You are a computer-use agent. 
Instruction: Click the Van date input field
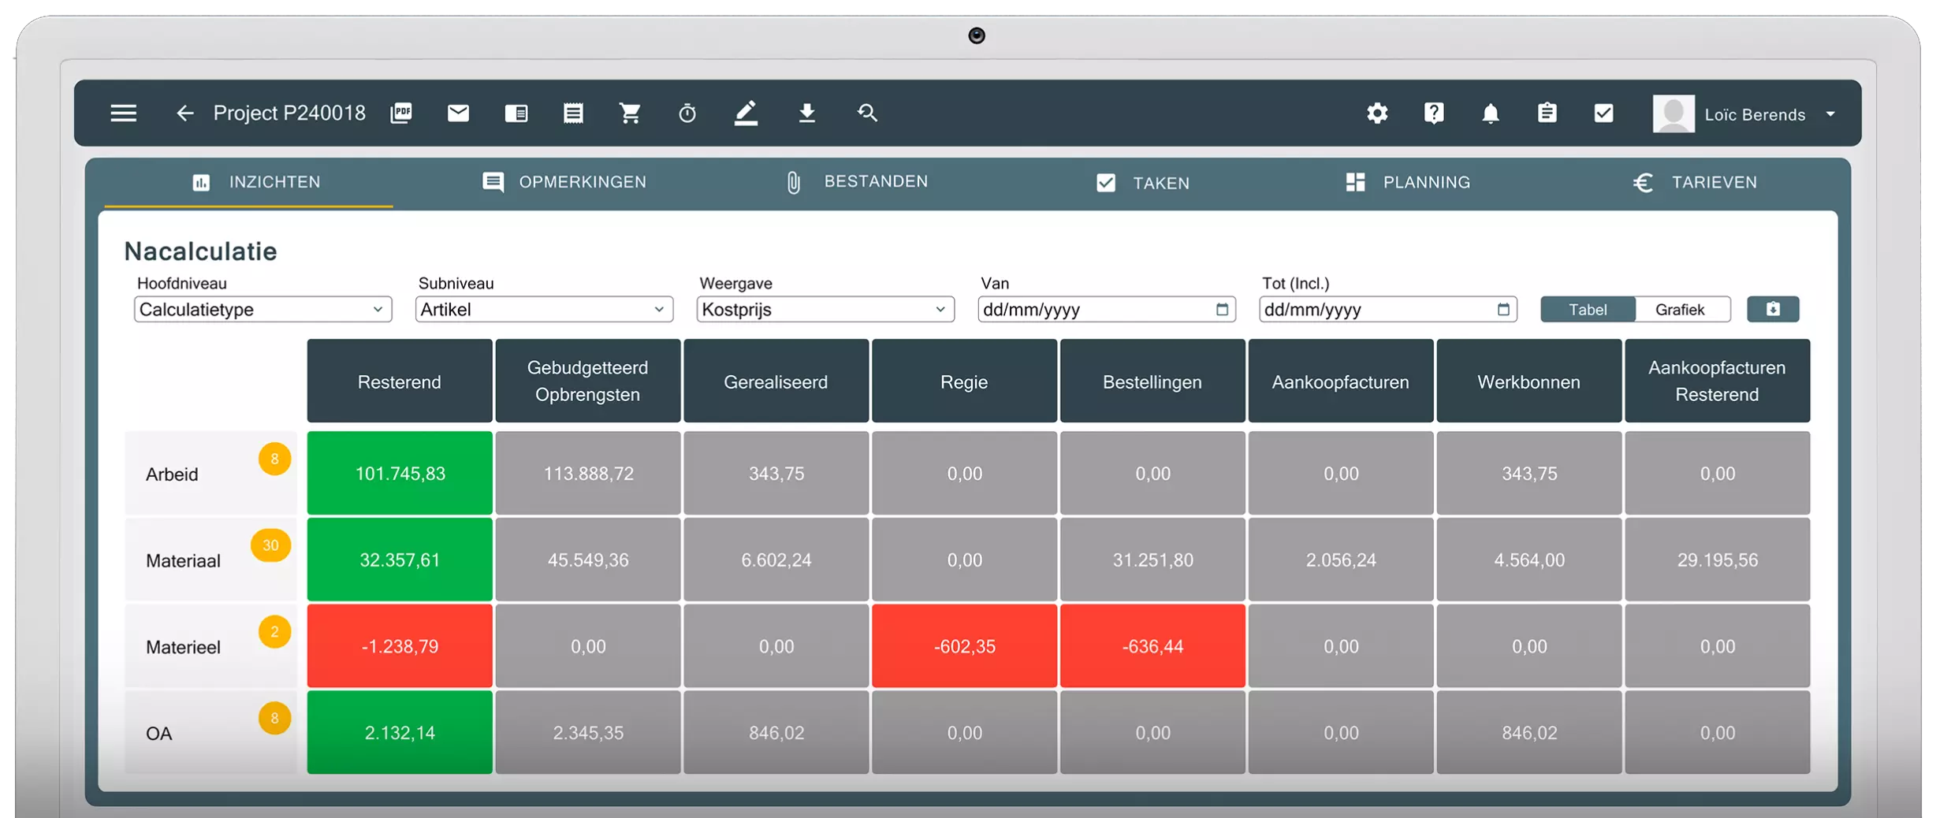coord(1096,310)
